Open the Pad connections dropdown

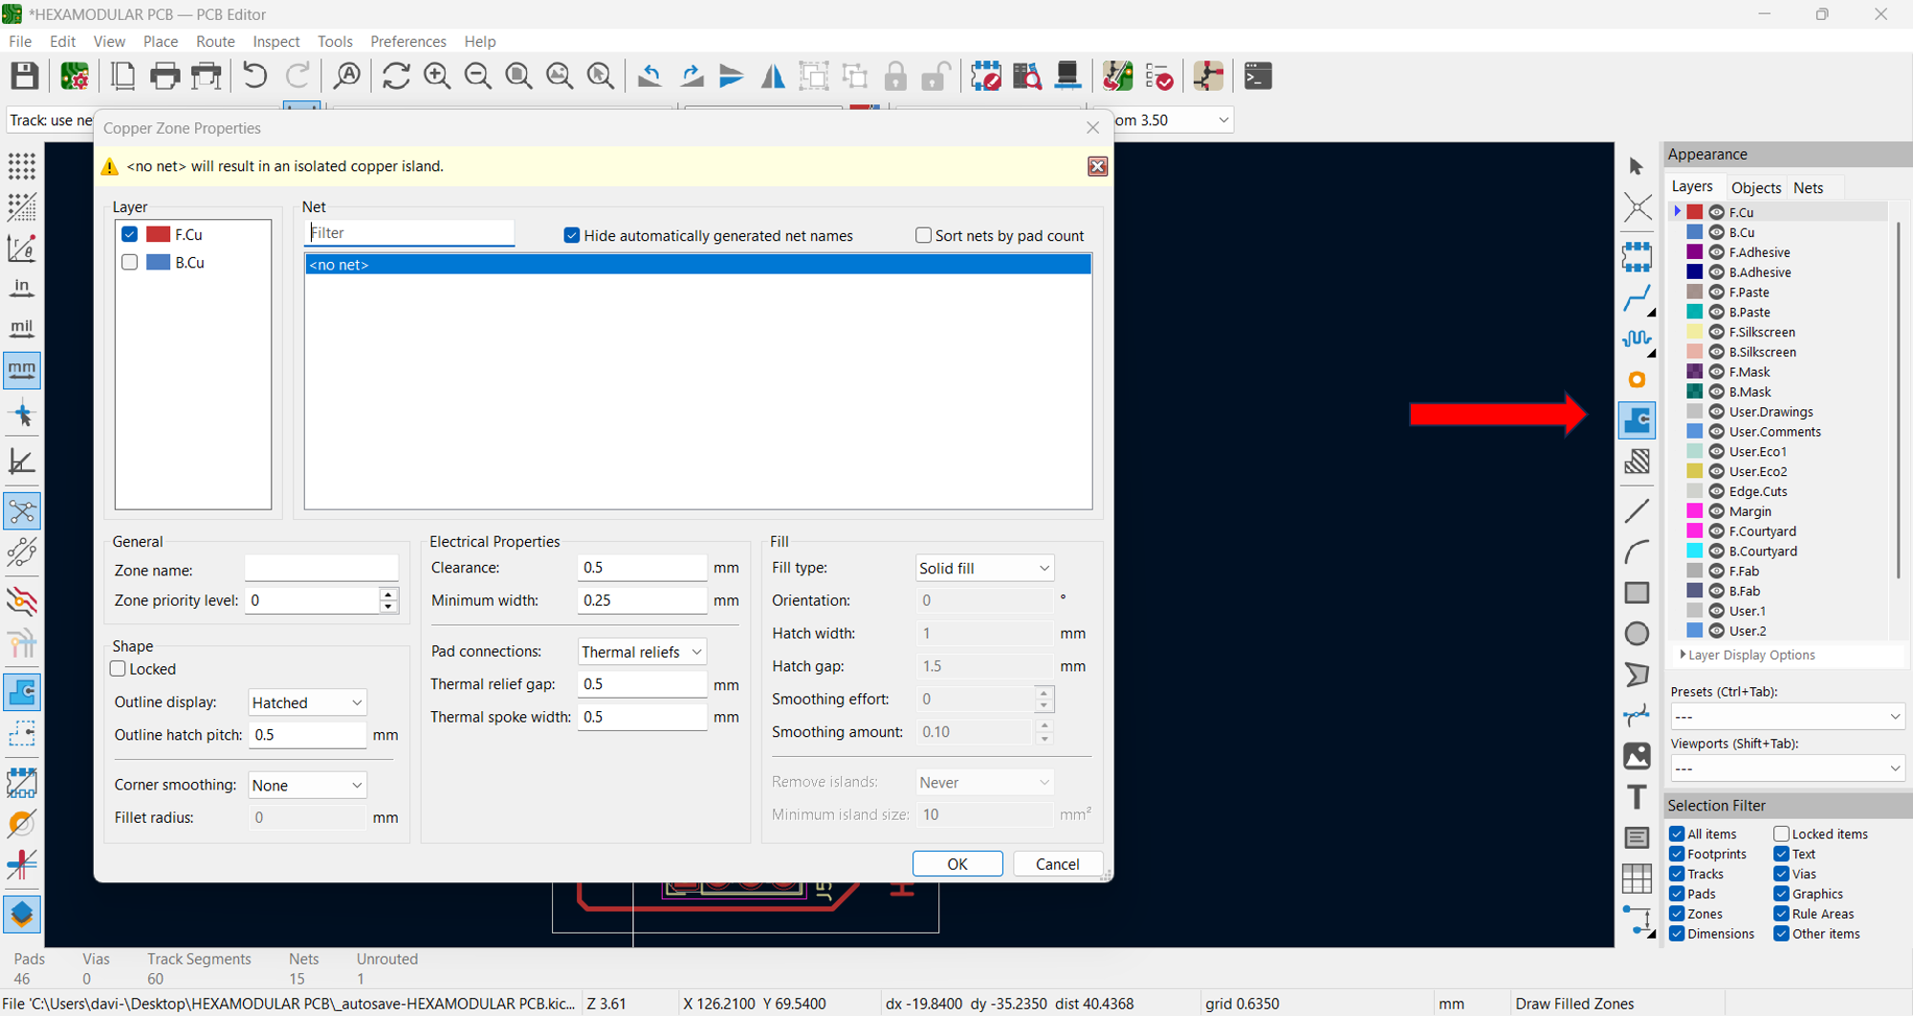pyautogui.click(x=642, y=652)
